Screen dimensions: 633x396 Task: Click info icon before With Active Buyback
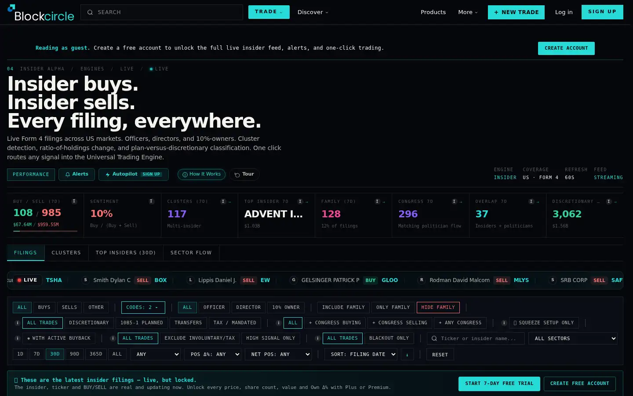pos(18,338)
